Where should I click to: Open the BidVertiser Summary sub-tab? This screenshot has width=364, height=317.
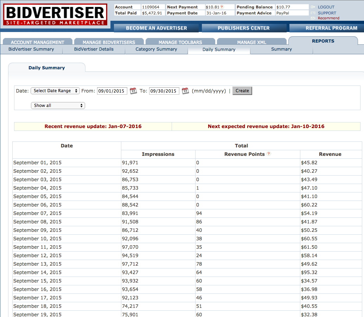[x=31, y=49]
